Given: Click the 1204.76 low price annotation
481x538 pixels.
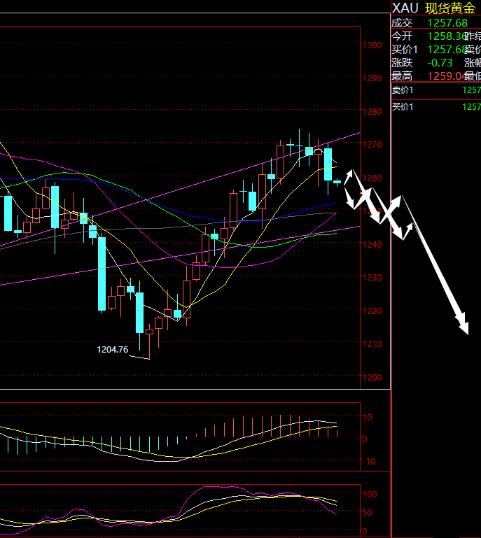Looking at the screenshot, I should [113, 350].
